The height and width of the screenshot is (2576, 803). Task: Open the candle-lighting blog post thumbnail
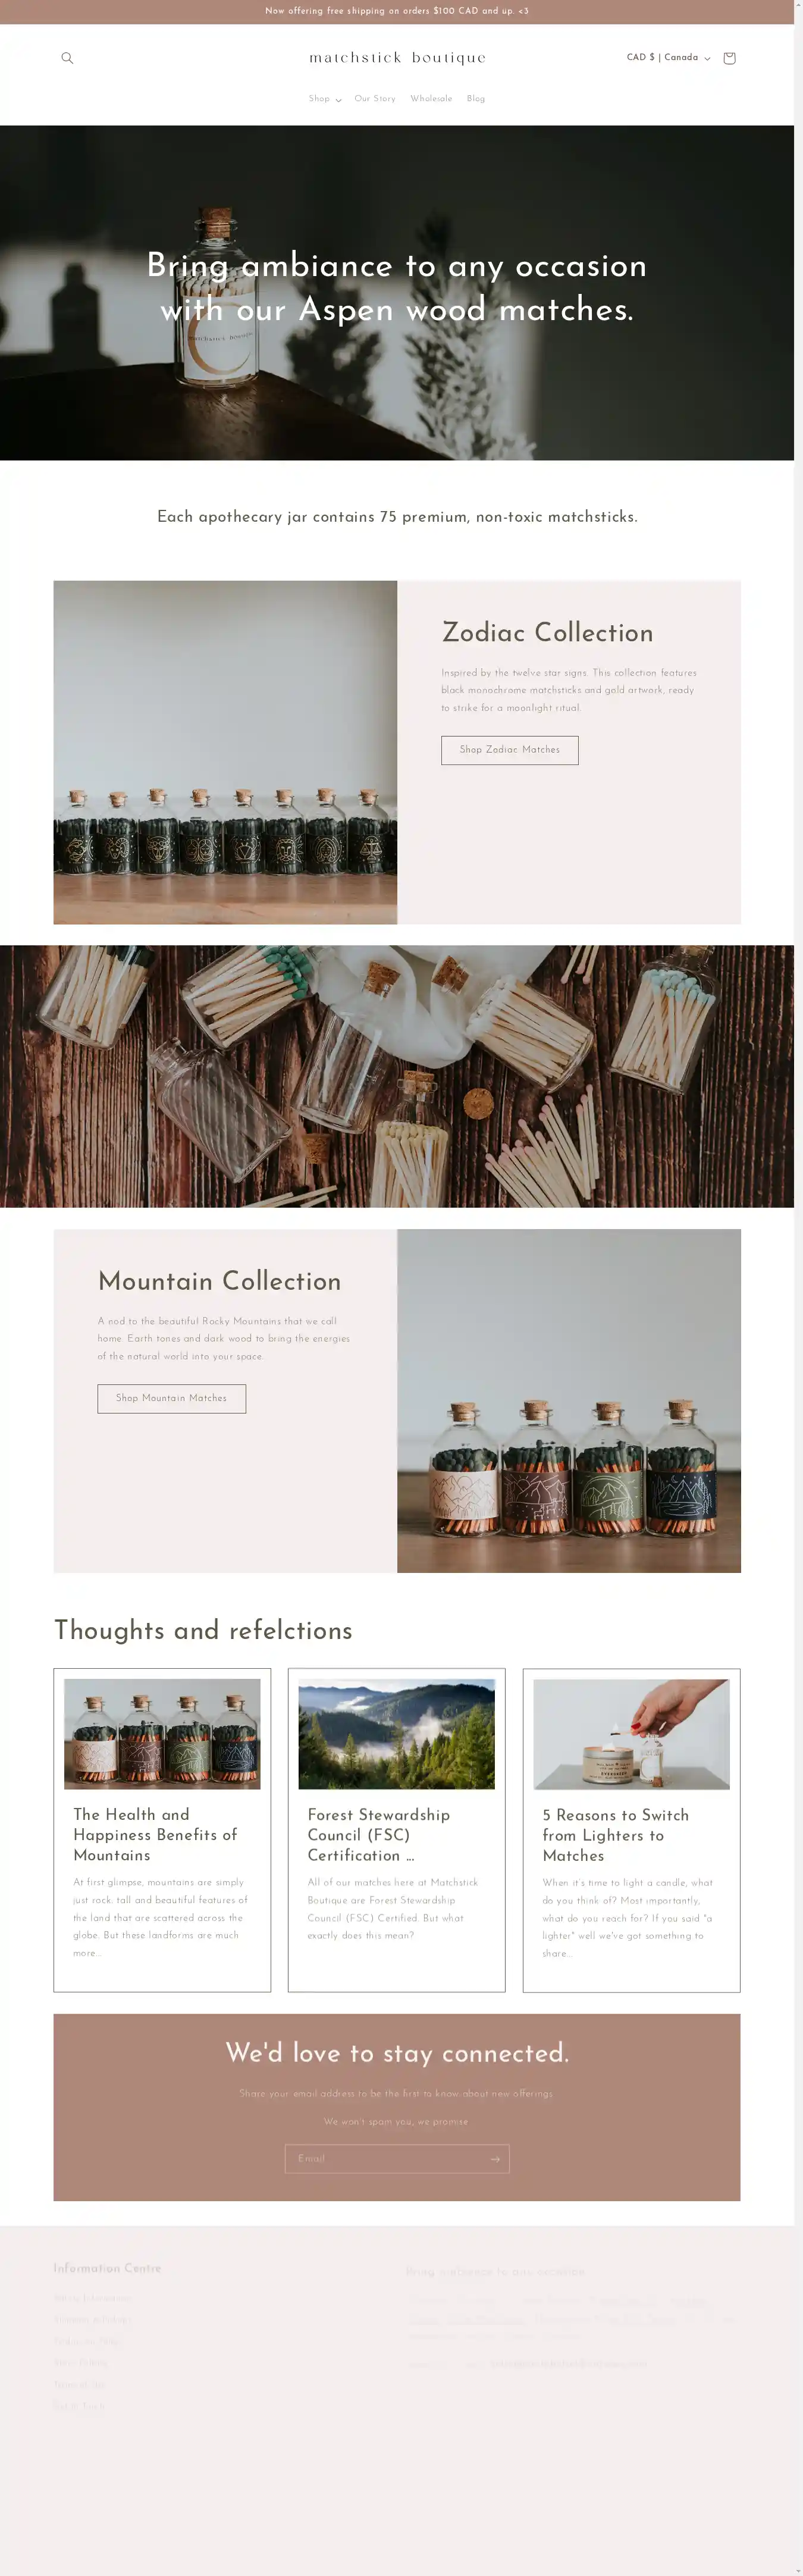pyautogui.click(x=632, y=1734)
